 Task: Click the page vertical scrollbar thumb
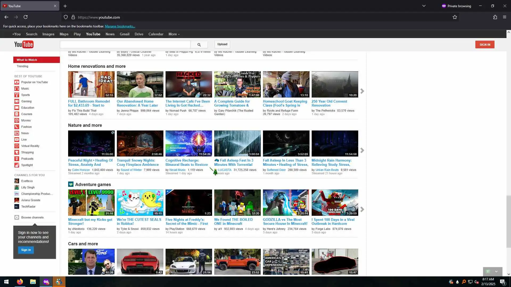click(508, 221)
